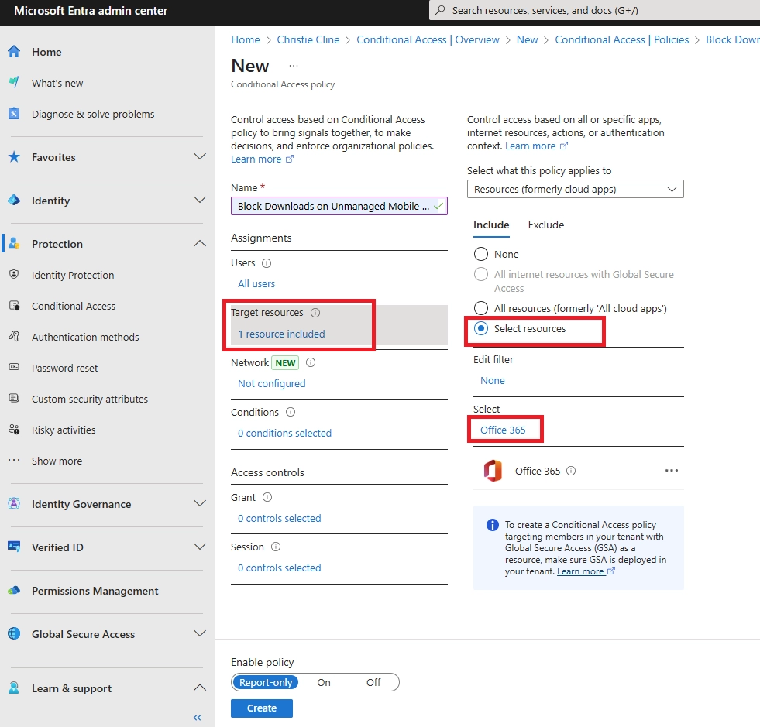This screenshot has height=727, width=760.
Task: Click the Global Secure Access globe icon
Action: coord(14,633)
